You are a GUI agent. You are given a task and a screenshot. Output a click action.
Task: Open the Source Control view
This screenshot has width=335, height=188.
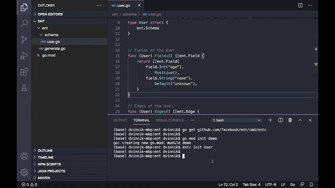[x=24, y=40]
